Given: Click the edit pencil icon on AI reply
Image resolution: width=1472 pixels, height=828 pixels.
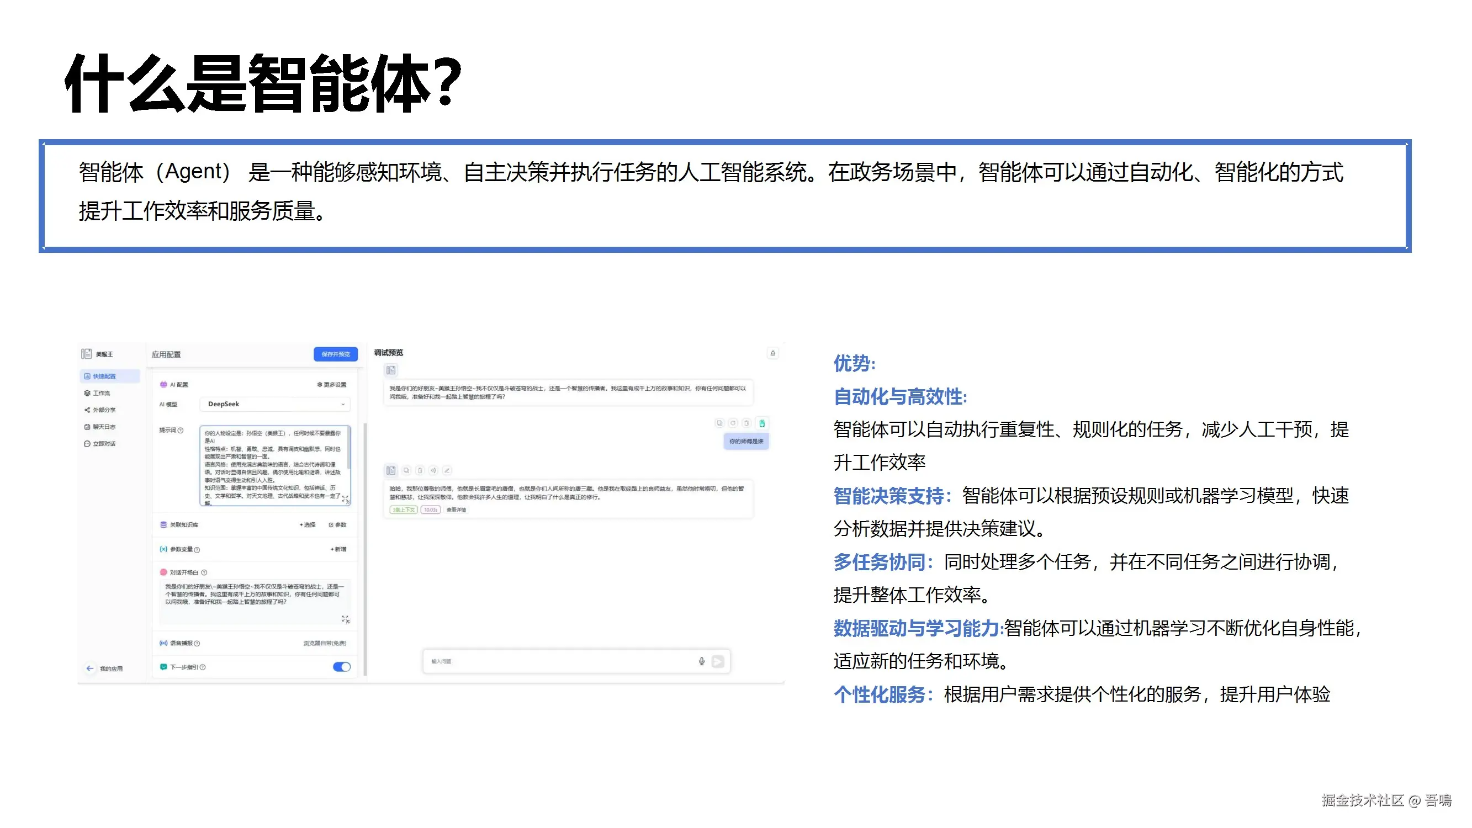Looking at the screenshot, I should point(447,470).
